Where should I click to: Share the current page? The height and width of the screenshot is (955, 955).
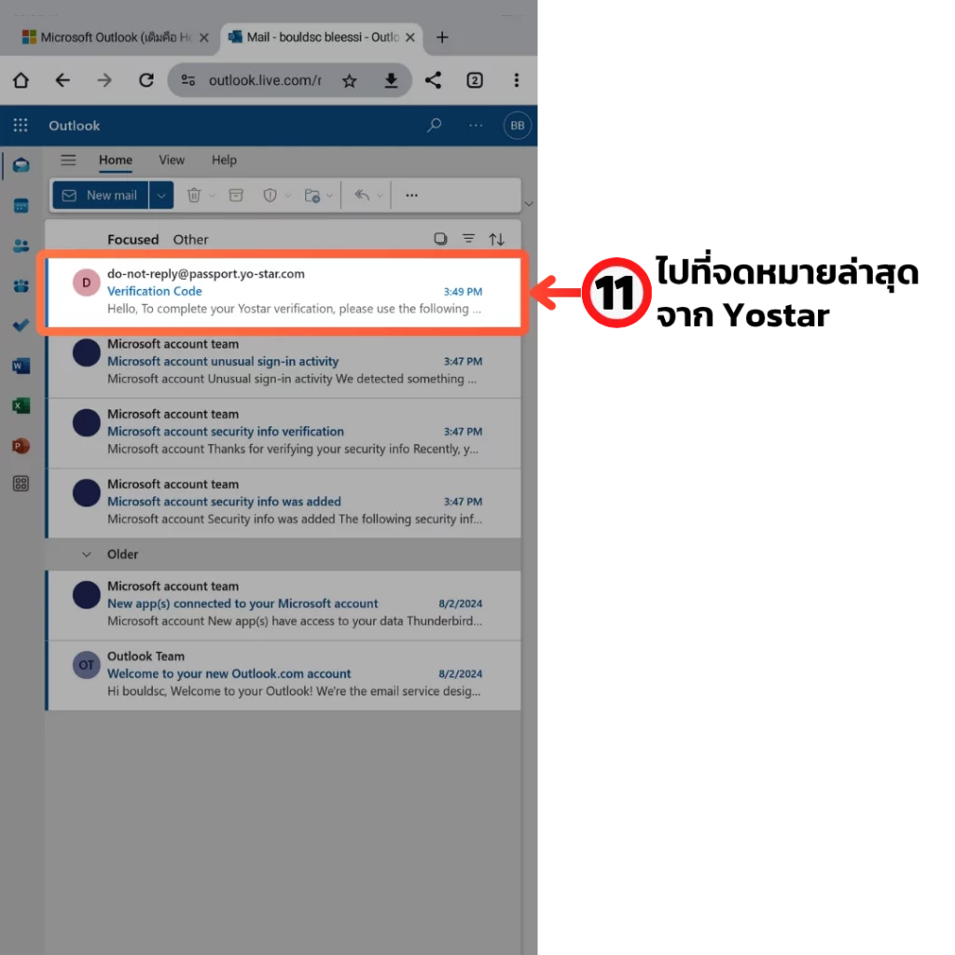[433, 80]
